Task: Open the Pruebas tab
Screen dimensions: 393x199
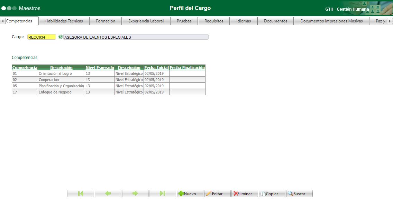Action: (x=184, y=21)
